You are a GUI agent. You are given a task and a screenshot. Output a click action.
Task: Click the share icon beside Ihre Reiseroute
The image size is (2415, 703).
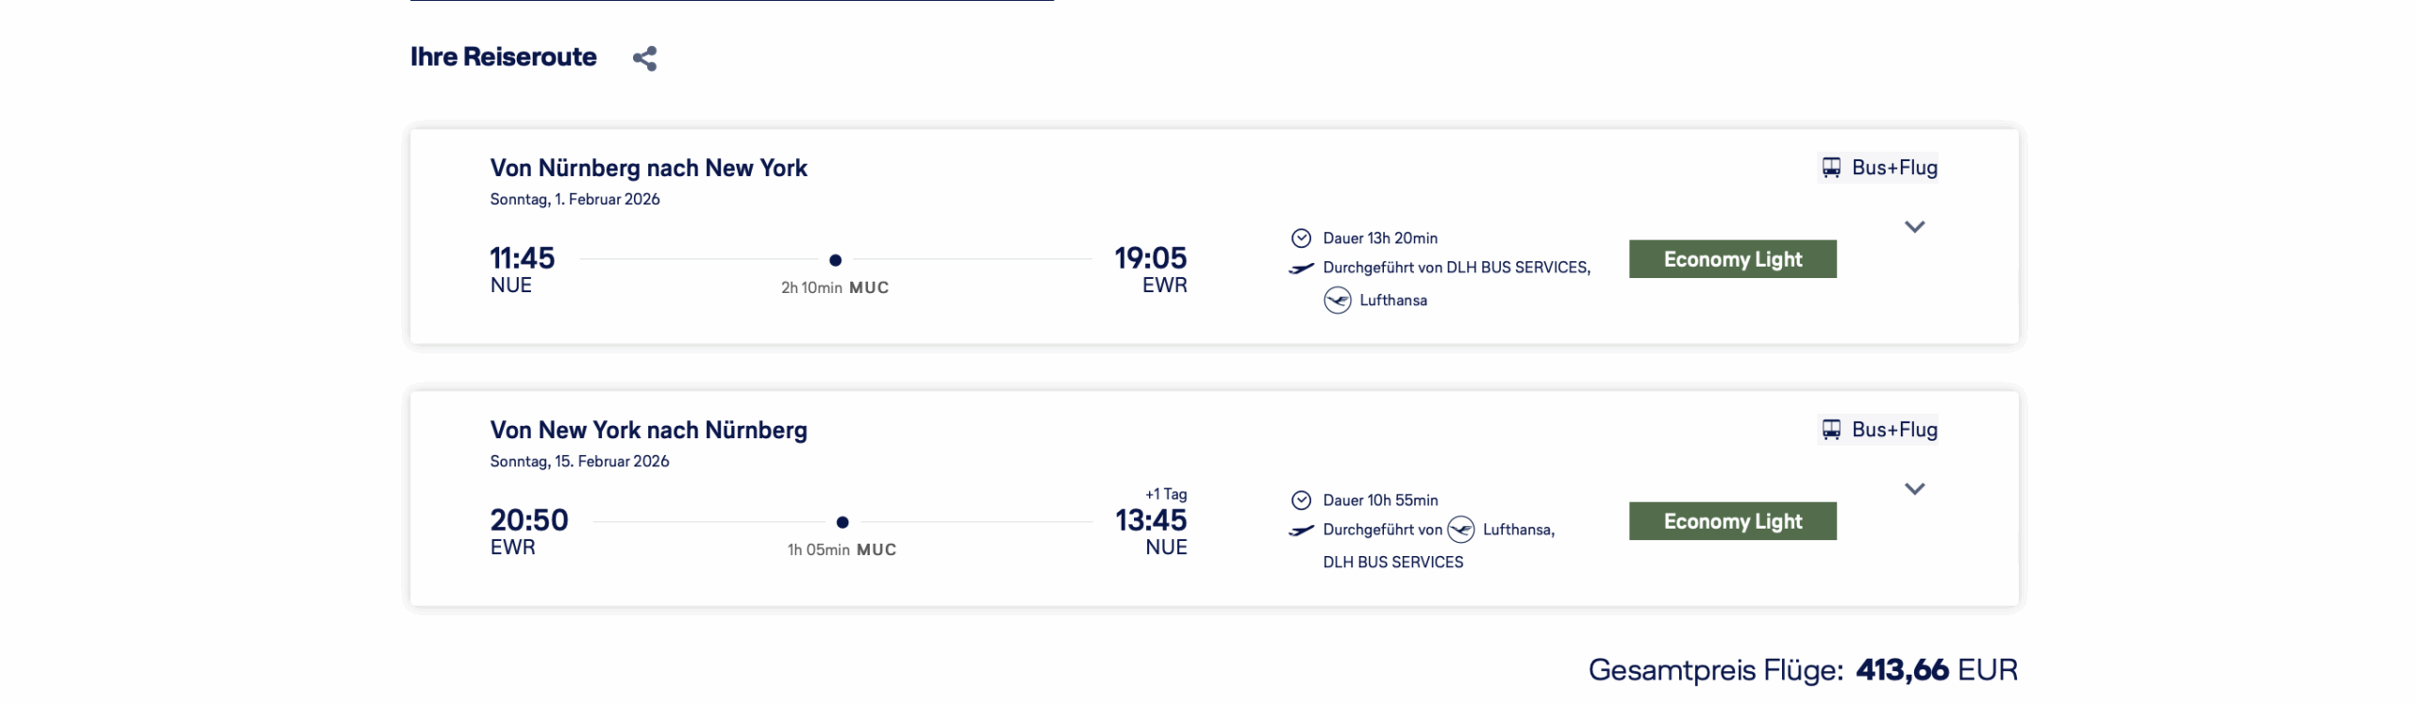[x=645, y=58]
